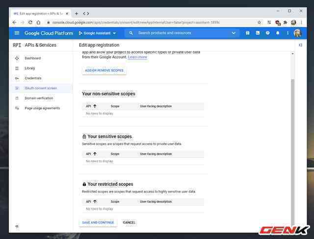Viewport: 314px width, 239px height.
Task: Sort restricted scopes by API arrow
Action: 95,201
